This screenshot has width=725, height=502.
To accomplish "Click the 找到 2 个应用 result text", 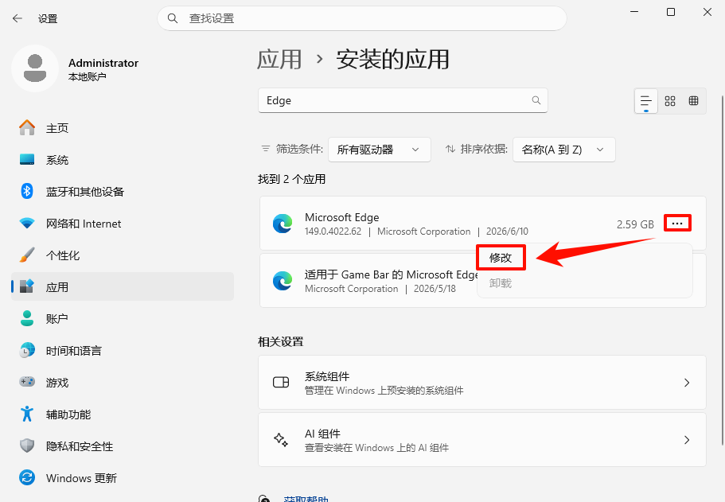I will tap(292, 179).
